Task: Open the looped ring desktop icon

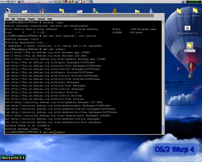Action: [x=43, y=11]
